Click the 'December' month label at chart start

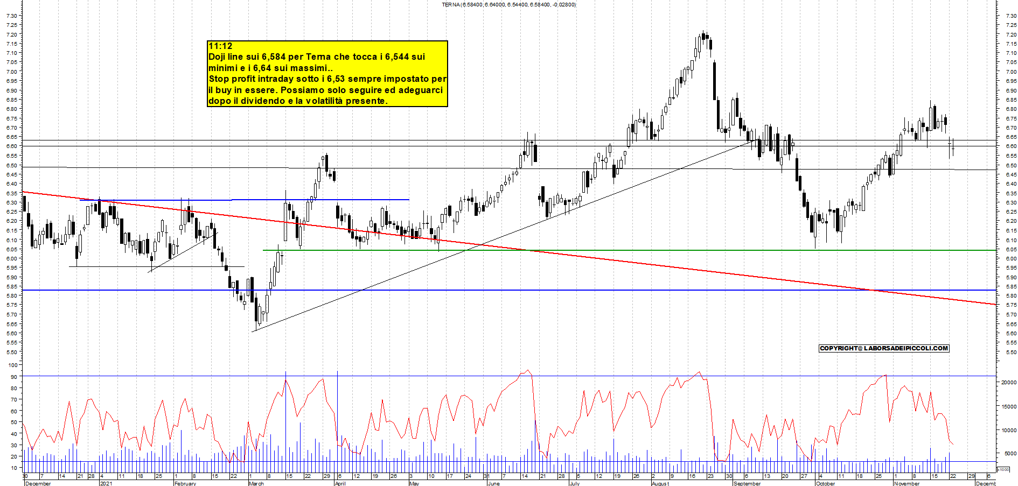tap(38, 483)
